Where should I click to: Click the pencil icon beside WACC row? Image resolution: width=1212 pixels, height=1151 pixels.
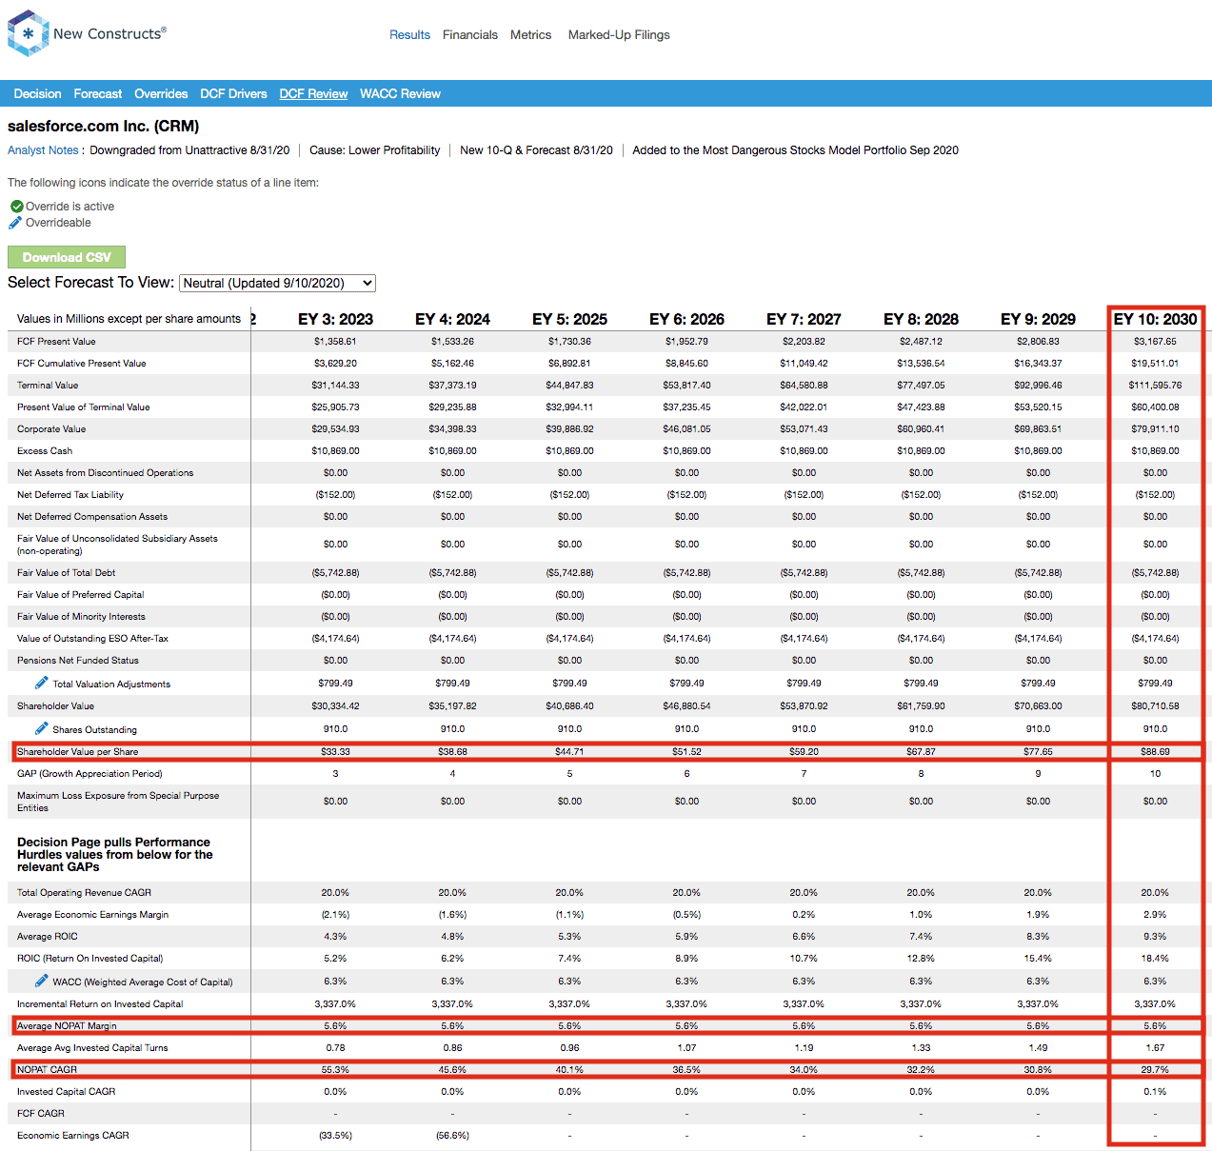point(42,981)
